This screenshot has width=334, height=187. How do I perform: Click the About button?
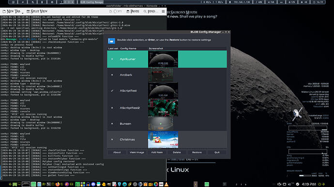[x=117, y=152]
